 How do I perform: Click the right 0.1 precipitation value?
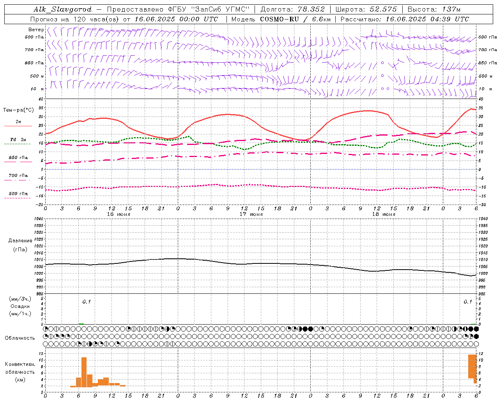coord(468,302)
